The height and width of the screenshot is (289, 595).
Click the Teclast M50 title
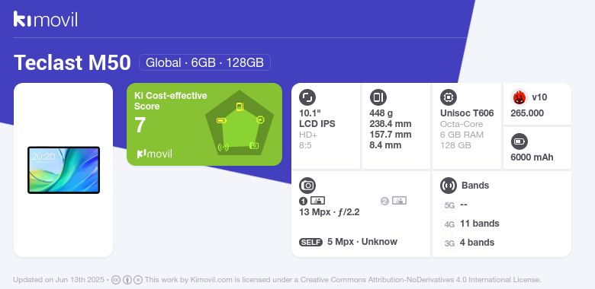pos(72,62)
